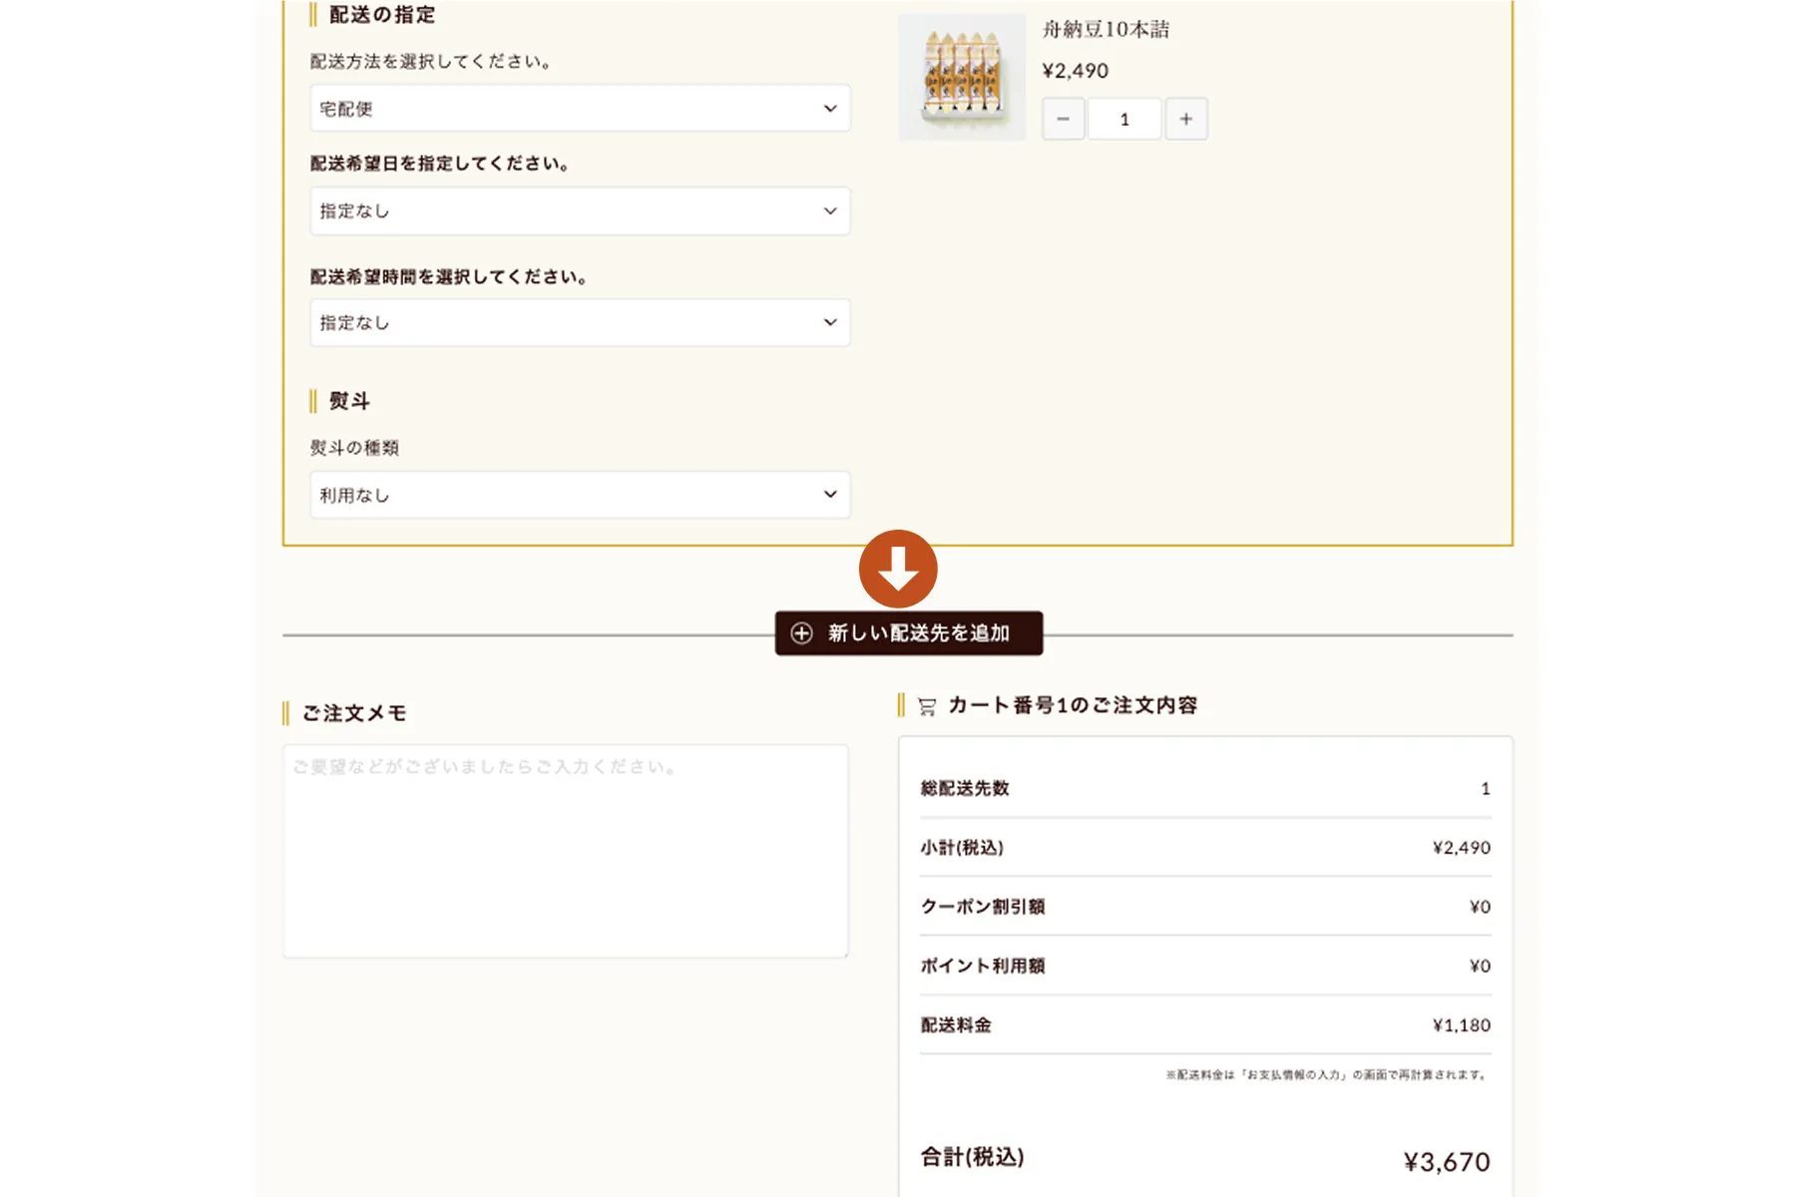
Task: Open the 宅配便 delivery method dropdown
Action: (x=580, y=109)
